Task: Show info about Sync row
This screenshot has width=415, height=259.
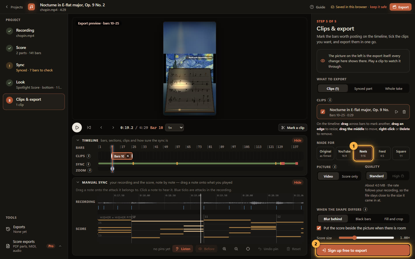Action: pyautogui.click(x=88, y=164)
